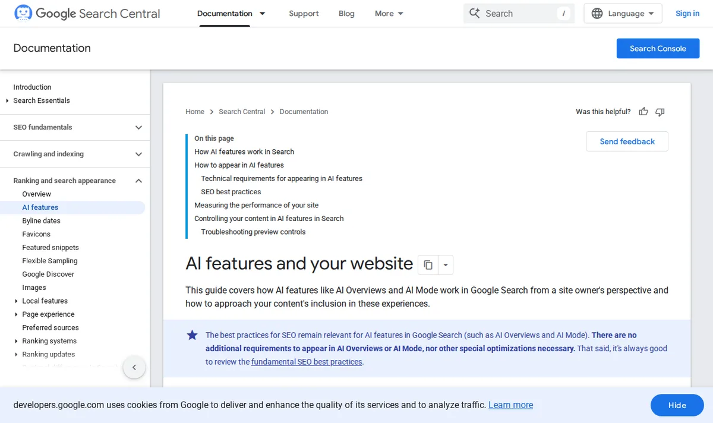The image size is (713, 423).
Task: Go to Home breadcrumb
Action: coord(195,112)
